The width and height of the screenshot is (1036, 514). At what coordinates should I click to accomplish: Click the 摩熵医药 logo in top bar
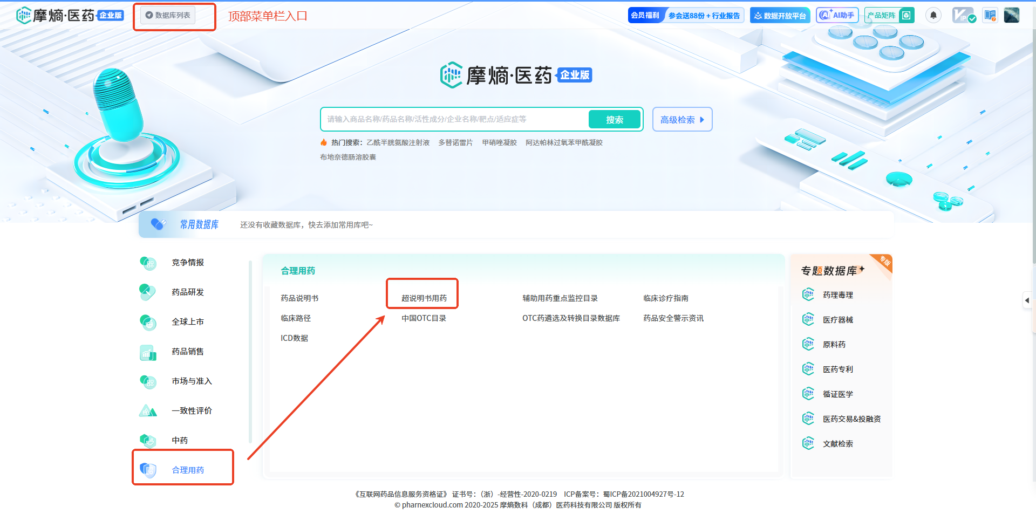[x=70, y=15]
